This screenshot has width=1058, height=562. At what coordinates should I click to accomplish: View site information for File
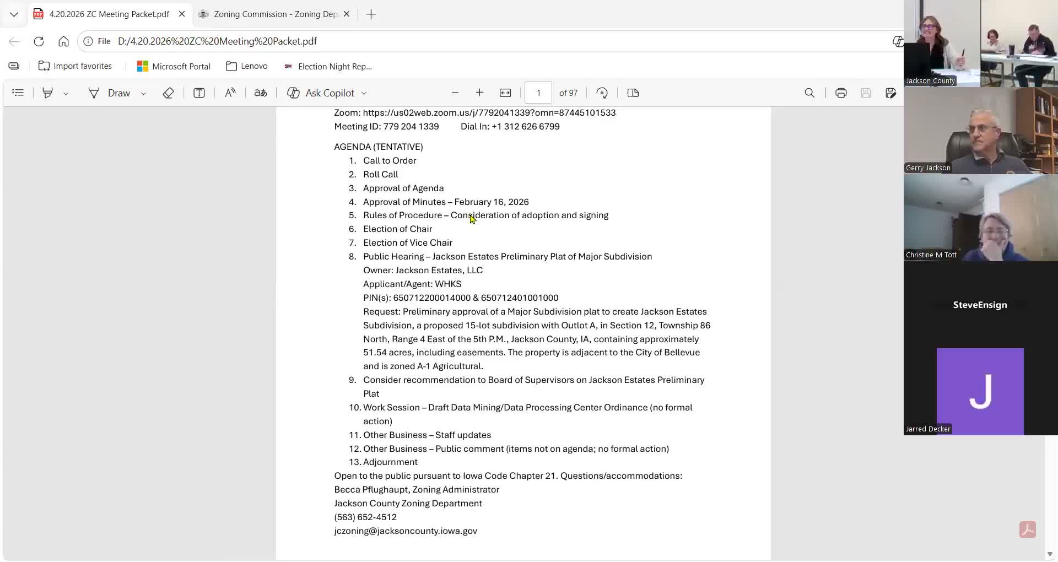pyautogui.click(x=97, y=41)
